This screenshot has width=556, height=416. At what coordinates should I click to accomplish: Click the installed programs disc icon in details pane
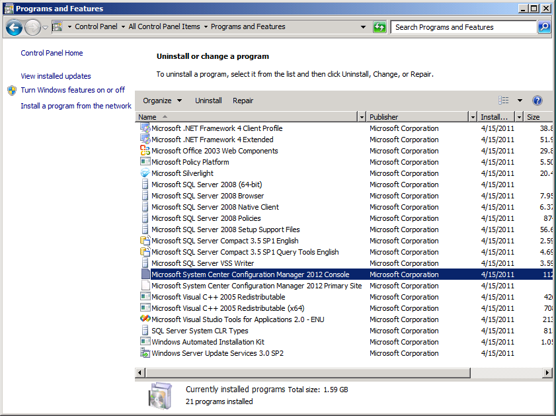tap(160, 395)
